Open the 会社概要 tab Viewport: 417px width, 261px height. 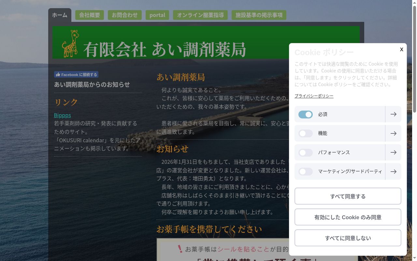click(90, 15)
